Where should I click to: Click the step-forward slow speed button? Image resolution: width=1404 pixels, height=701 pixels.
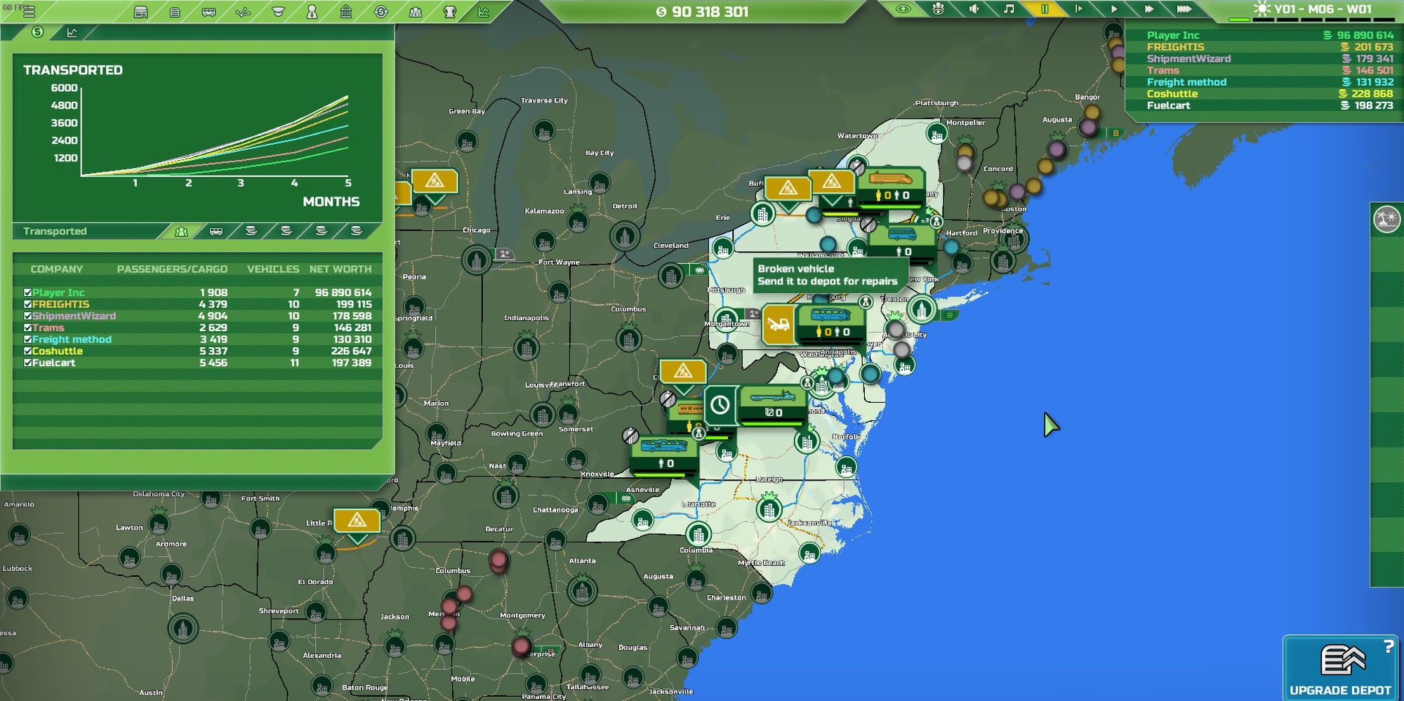[x=1079, y=9]
